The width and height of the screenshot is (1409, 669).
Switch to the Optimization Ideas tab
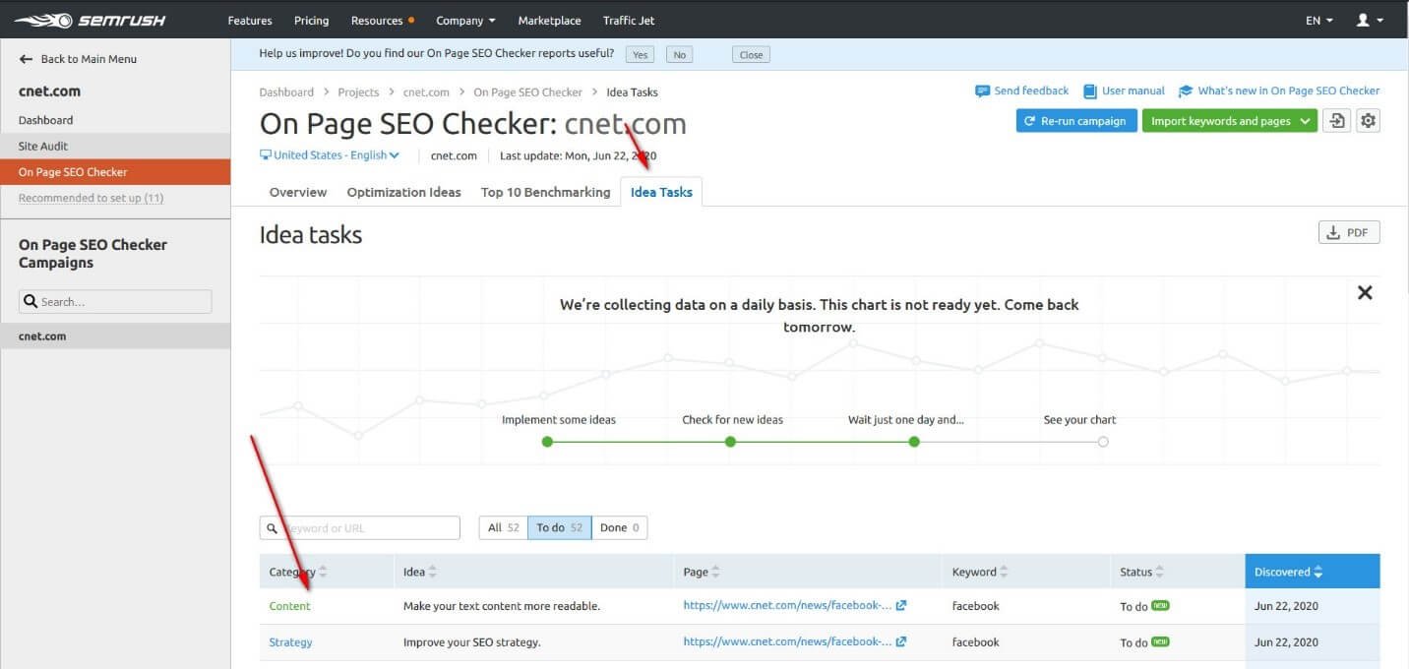point(404,192)
